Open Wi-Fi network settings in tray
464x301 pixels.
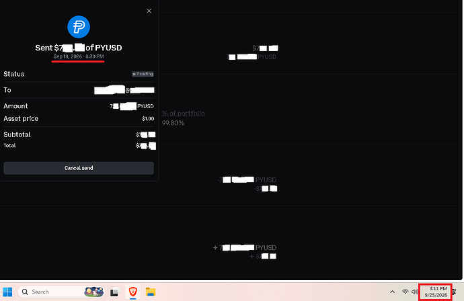[x=405, y=292]
